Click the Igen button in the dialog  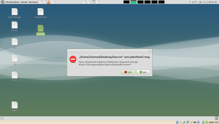[x=143, y=72]
